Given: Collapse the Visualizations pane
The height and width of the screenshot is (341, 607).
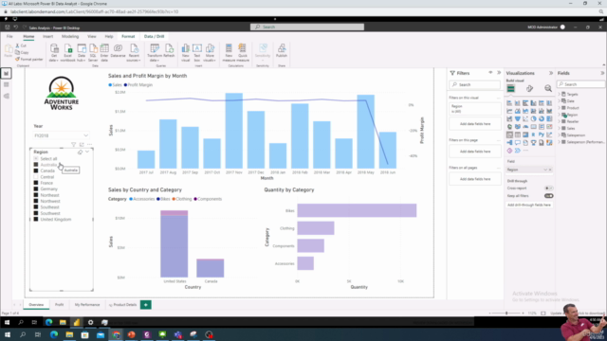Looking at the screenshot, I should point(551,73).
